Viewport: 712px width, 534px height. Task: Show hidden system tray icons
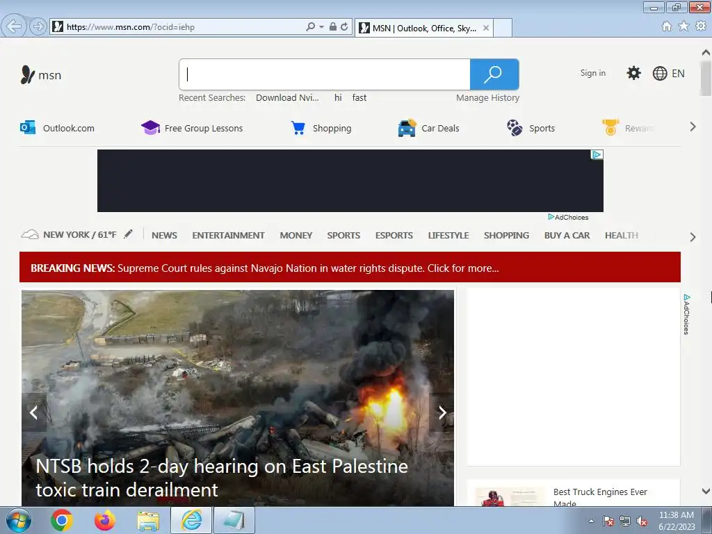[591, 521]
